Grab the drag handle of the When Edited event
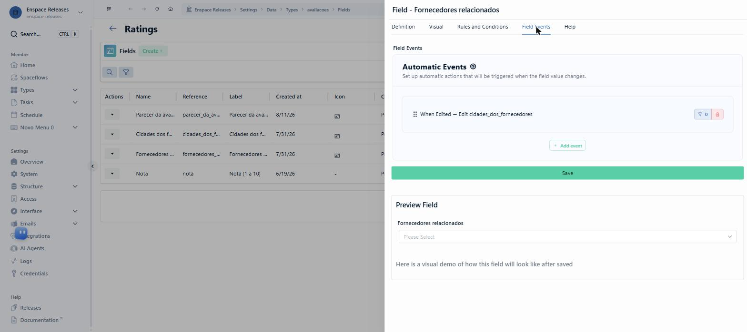747x332 pixels. coord(415,114)
